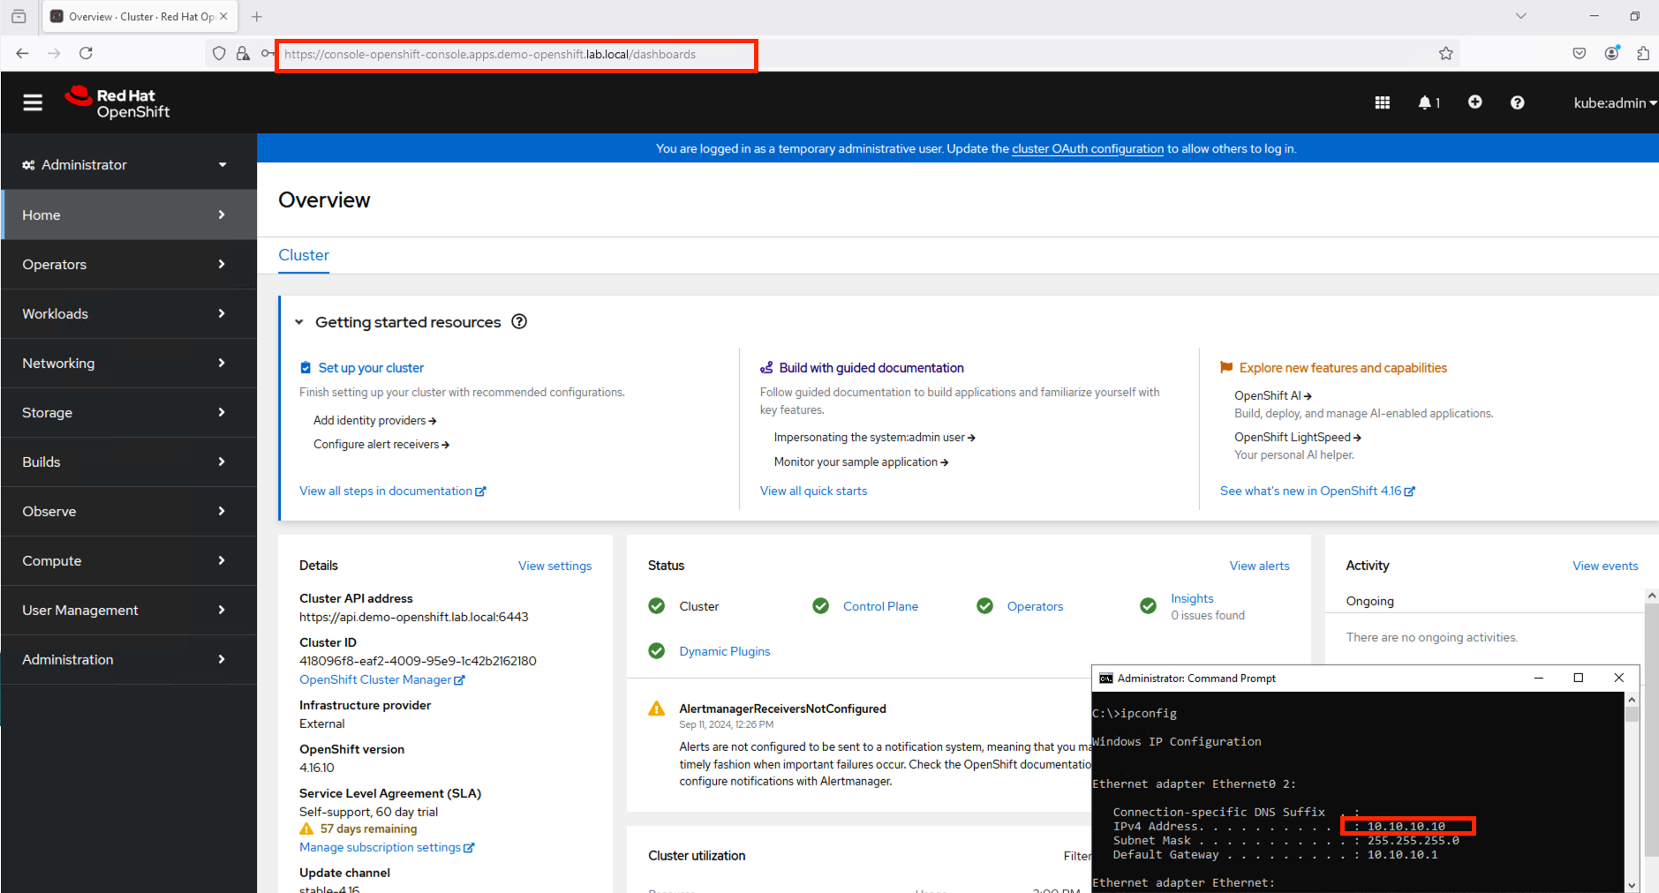Bookmark this page with the star icon
This screenshot has height=893, width=1659.
pyautogui.click(x=1445, y=54)
